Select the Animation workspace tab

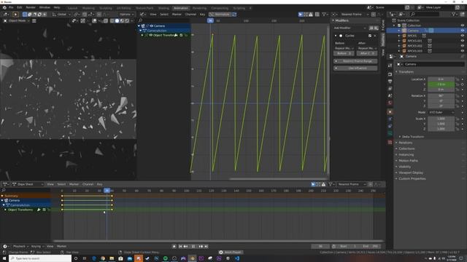click(181, 8)
